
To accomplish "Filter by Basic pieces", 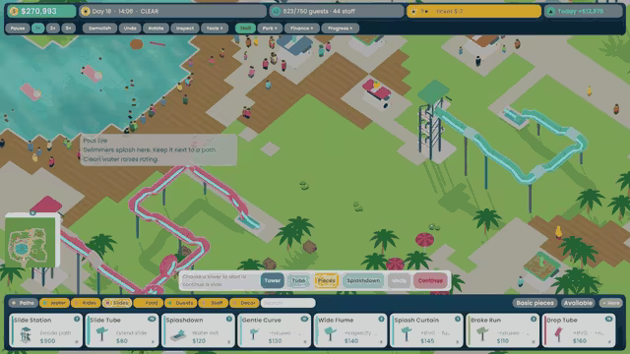I will [535, 303].
